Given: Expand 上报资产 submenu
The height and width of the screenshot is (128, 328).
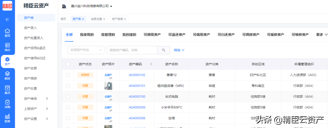Looking at the screenshot, I should point(47,109).
